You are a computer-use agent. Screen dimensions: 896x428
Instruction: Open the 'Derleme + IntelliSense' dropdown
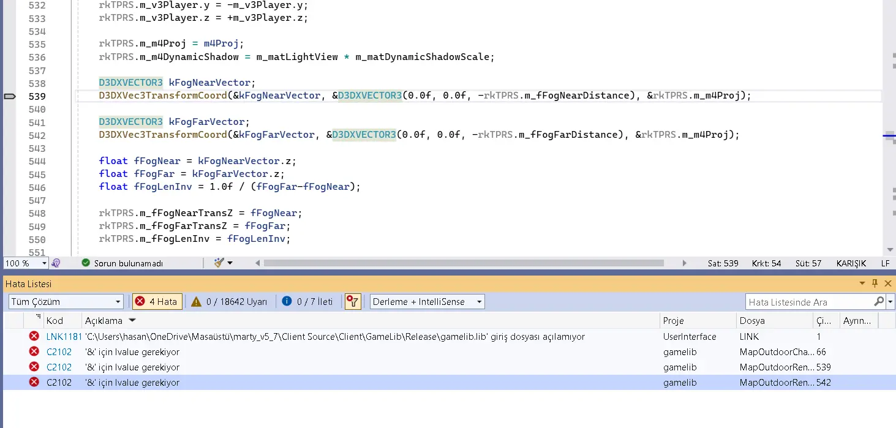[427, 301]
